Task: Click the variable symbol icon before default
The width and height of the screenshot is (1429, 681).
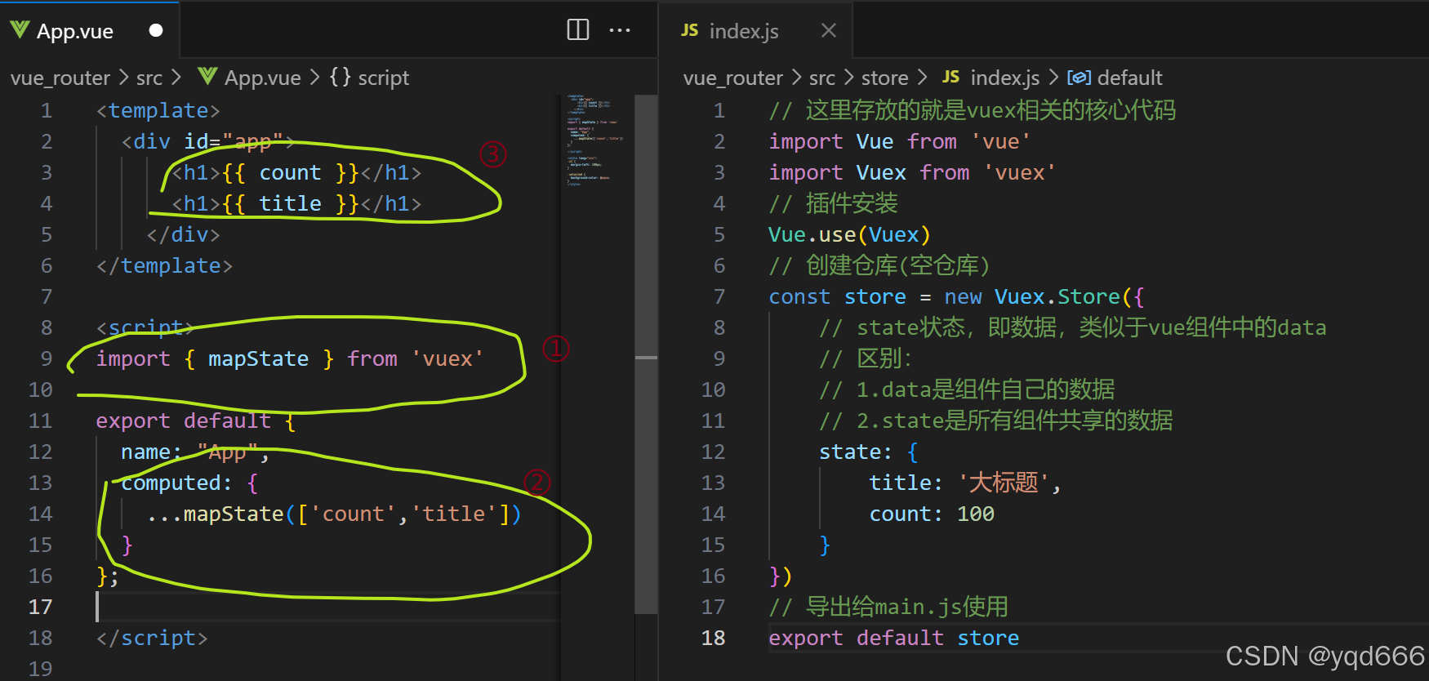Action: coord(1079,78)
